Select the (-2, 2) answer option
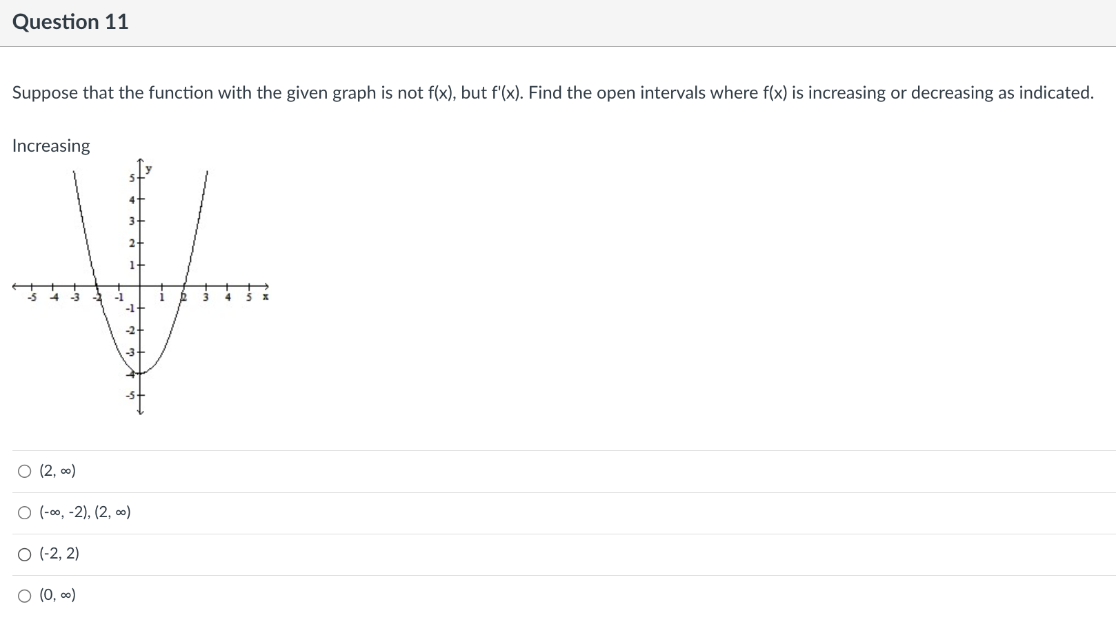 coord(25,553)
